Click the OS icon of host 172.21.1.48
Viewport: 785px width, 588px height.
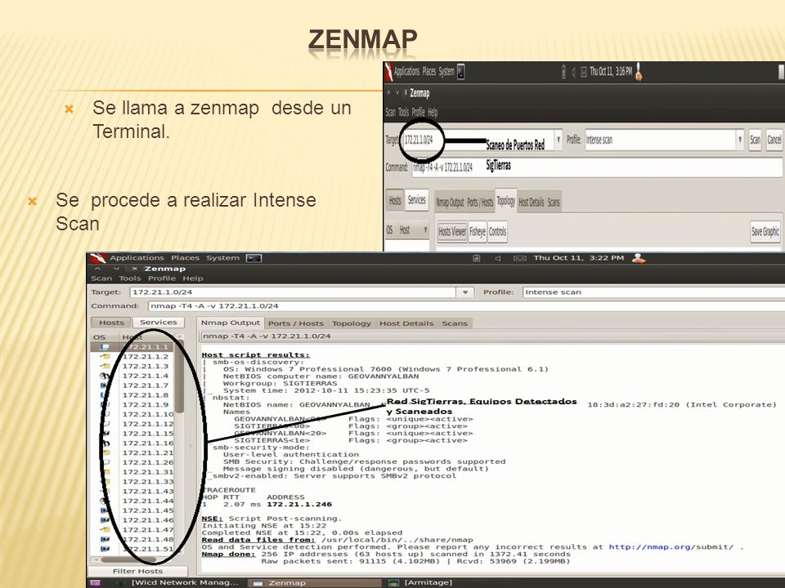click(x=105, y=540)
